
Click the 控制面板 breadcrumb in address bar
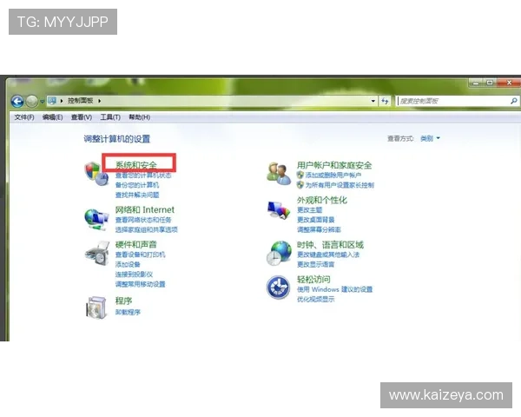tap(81, 101)
